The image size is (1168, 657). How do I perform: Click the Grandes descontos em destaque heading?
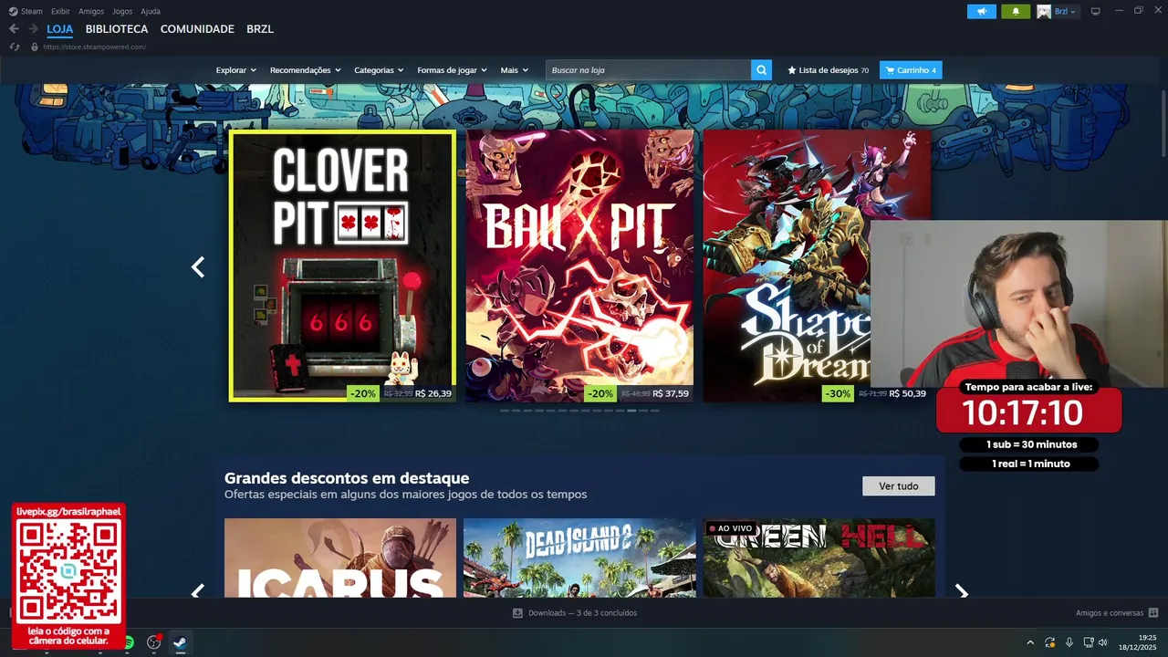click(x=347, y=478)
